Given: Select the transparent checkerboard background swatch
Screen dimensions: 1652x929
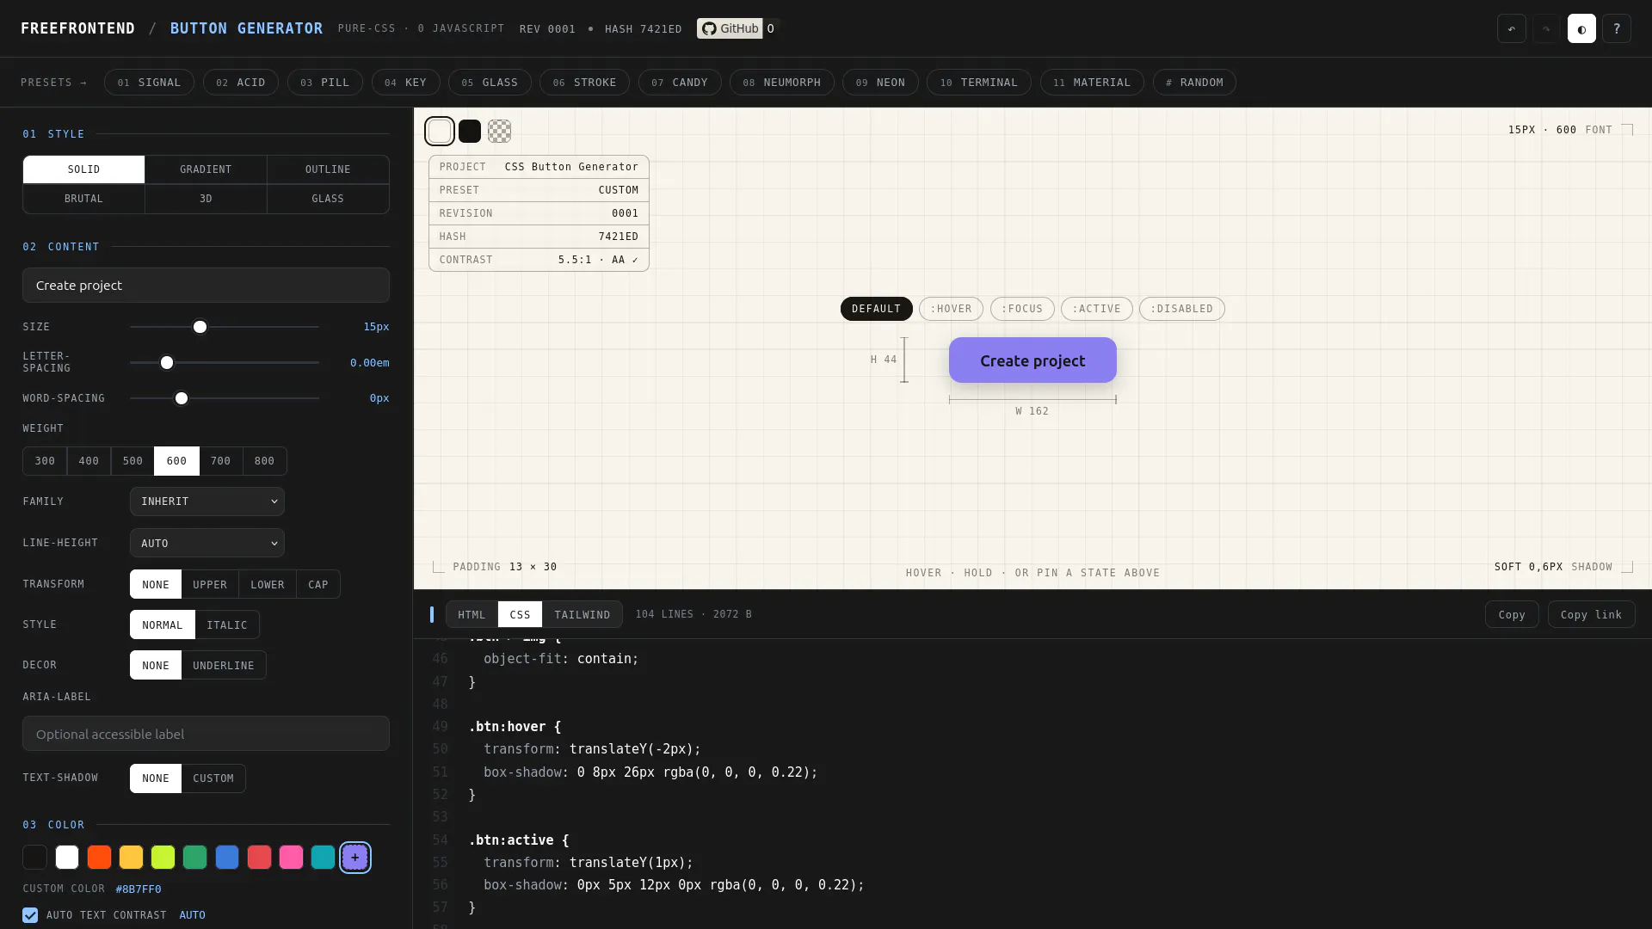Looking at the screenshot, I should click(x=499, y=131).
